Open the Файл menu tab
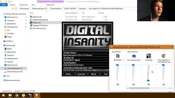The height and width of the screenshot is (98, 175). point(4,5)
